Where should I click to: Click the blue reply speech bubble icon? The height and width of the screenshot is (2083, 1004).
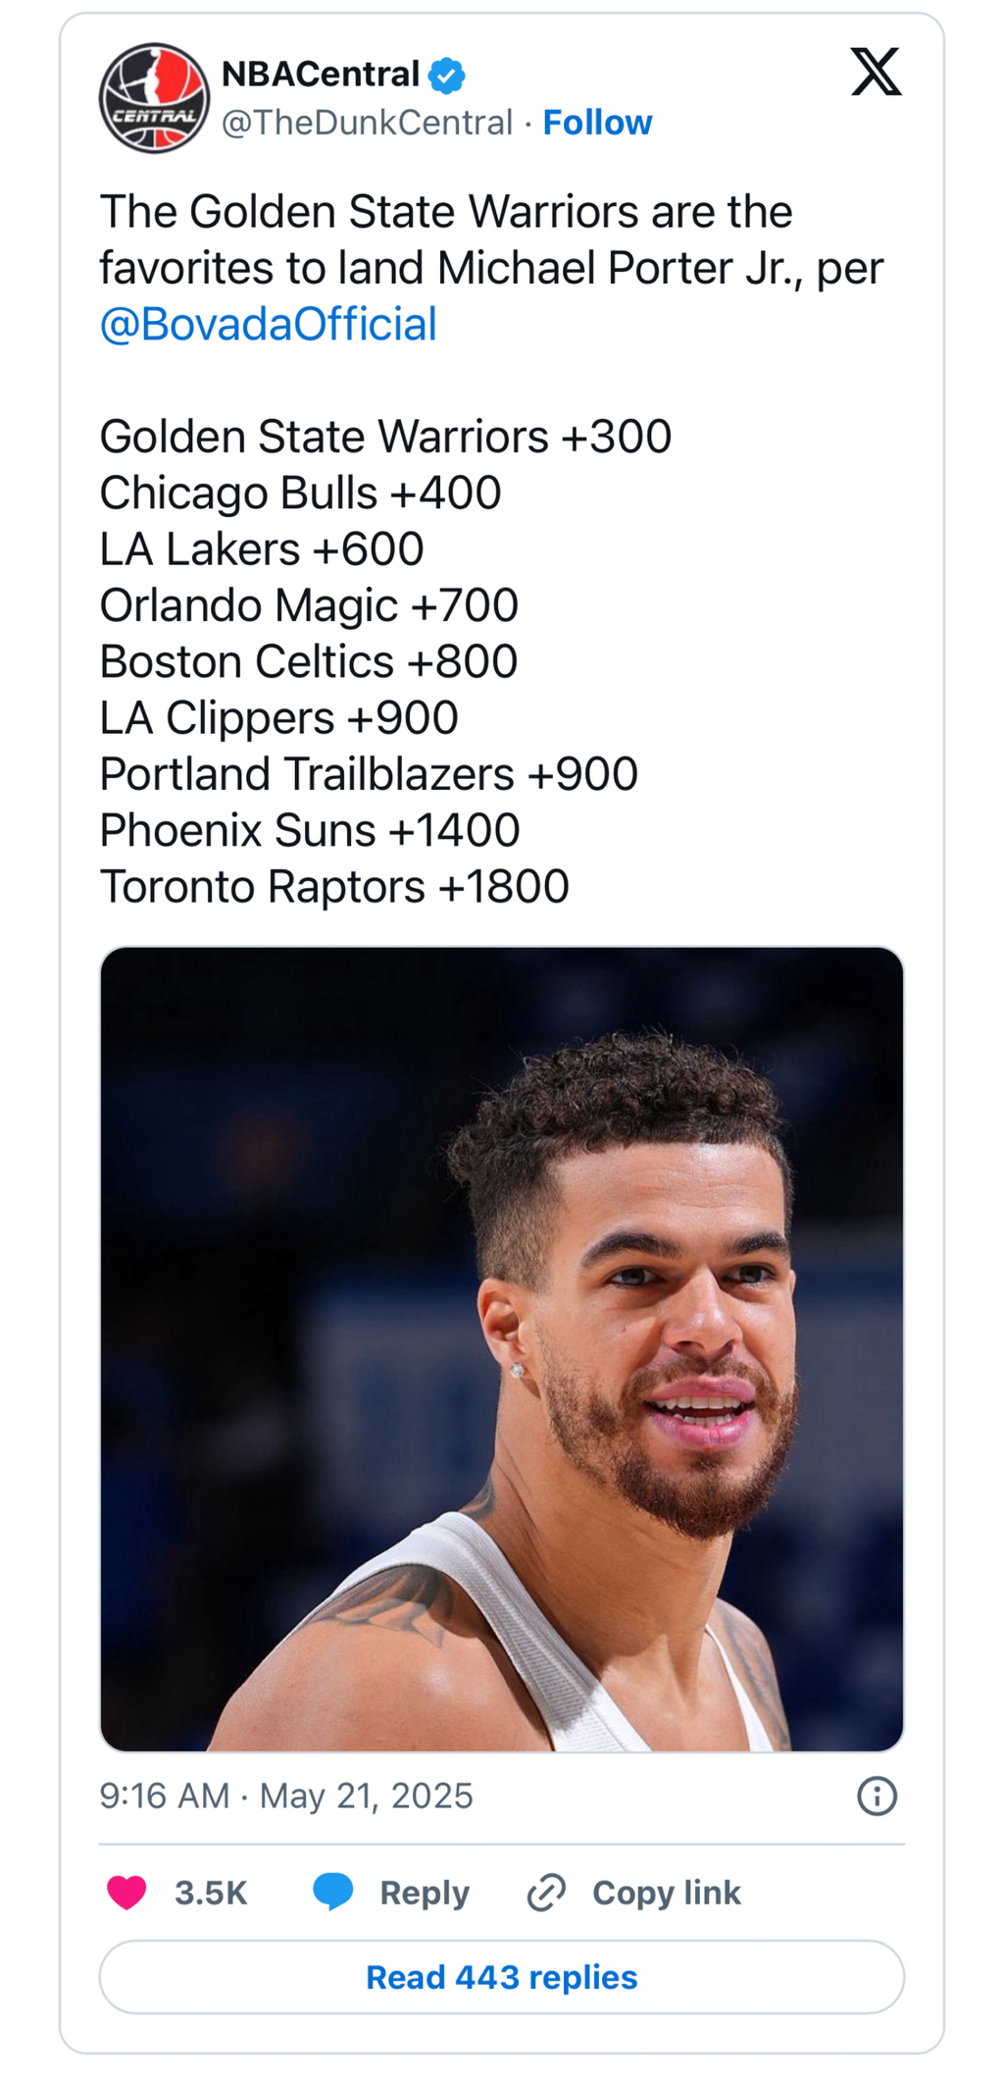click(333, 1891)
